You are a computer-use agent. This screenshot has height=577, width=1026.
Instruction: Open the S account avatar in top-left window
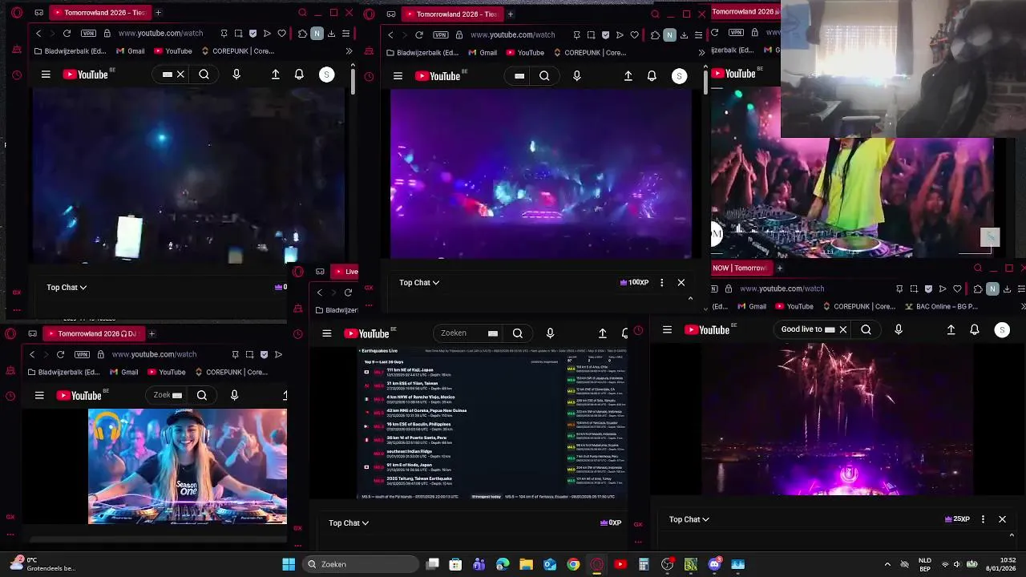coord(326,75)
